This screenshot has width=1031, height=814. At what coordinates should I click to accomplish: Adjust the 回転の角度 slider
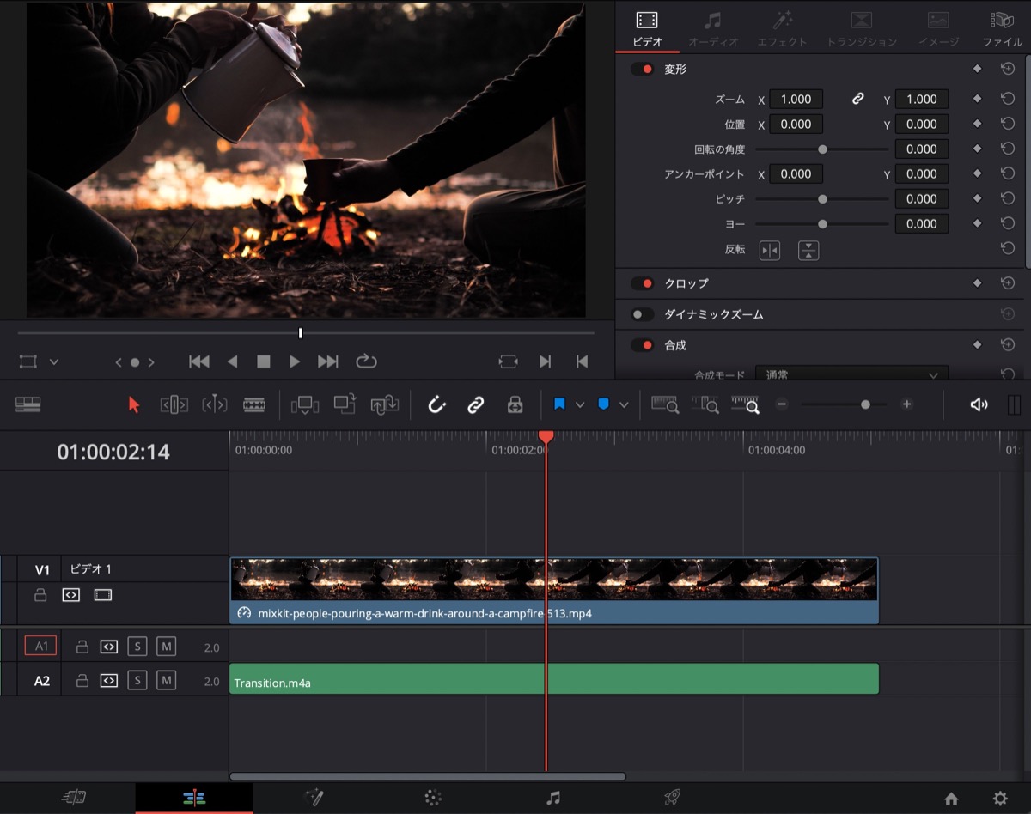coord(822,149)
